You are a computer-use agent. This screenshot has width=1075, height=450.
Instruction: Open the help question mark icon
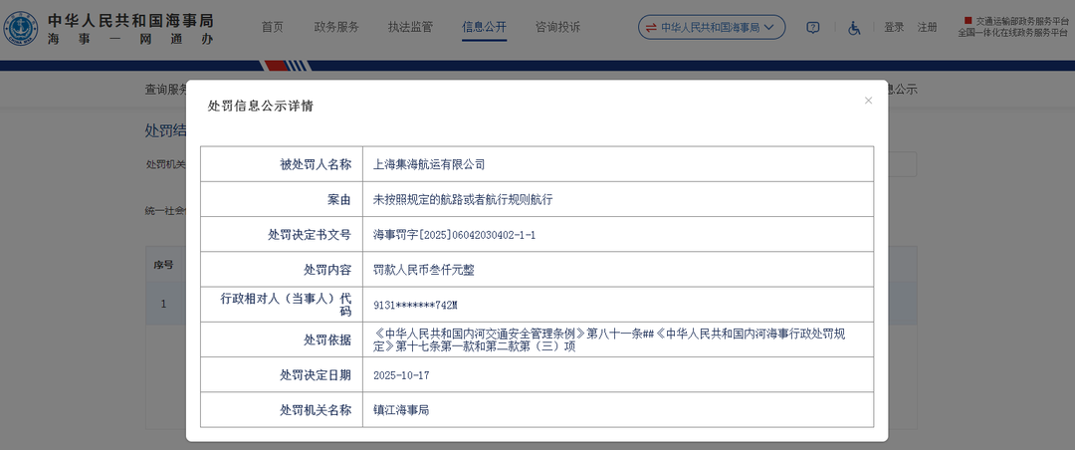pyautogui.click(x=813, y=28)
